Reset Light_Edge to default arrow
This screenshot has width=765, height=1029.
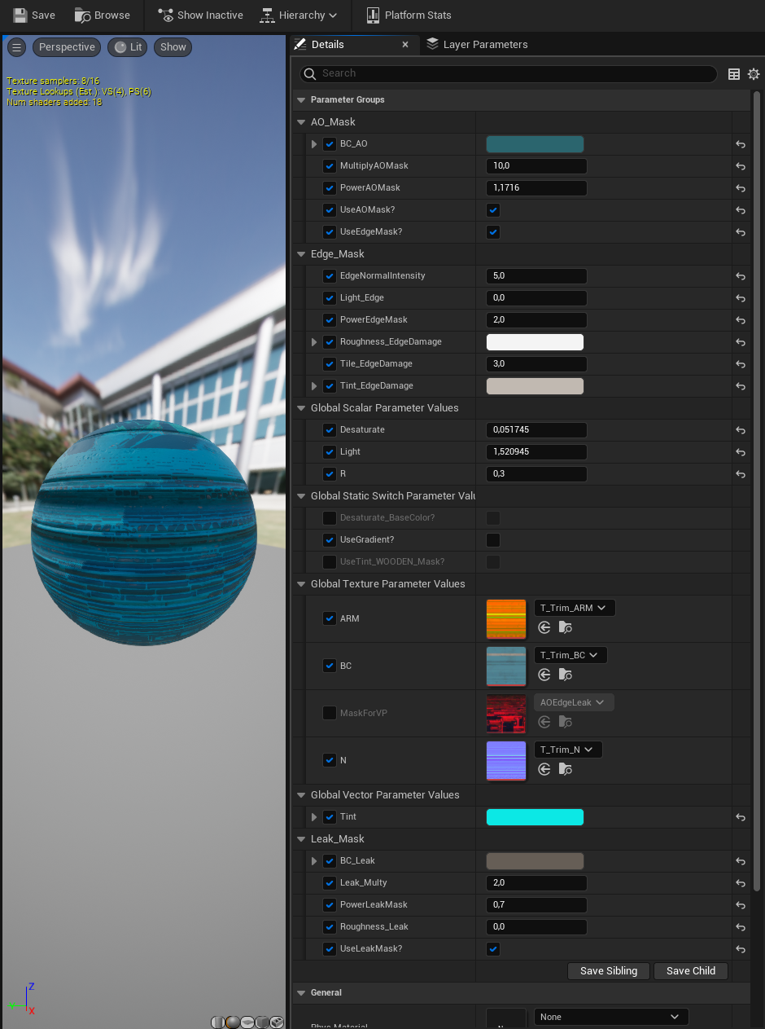(741, 298)
